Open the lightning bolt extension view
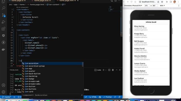The image size is (181, 101). click(3, 42)
